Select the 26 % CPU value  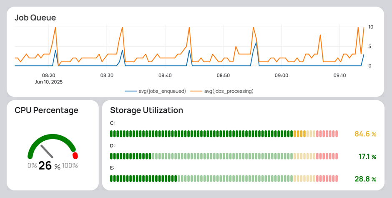coord(50,166)
